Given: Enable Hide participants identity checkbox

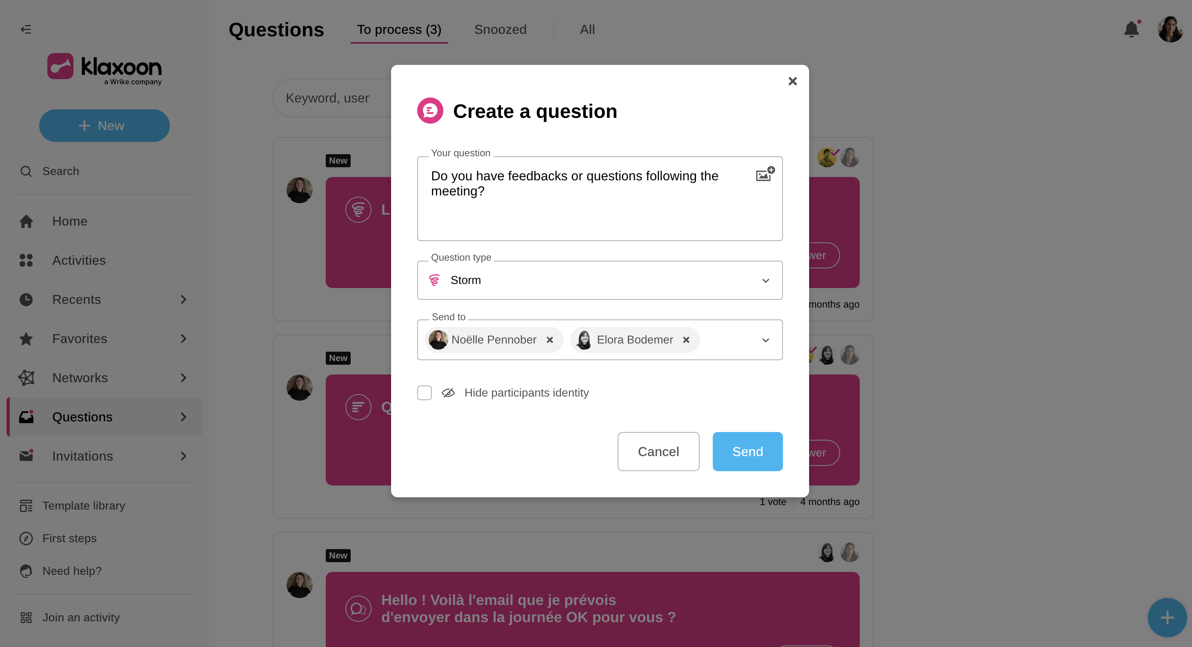Looking at the screenshot, I should pyautogui.click(x=424, y=392).
